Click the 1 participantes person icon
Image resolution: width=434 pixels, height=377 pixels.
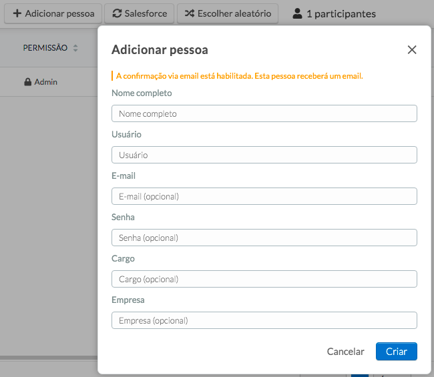[297, 13]
